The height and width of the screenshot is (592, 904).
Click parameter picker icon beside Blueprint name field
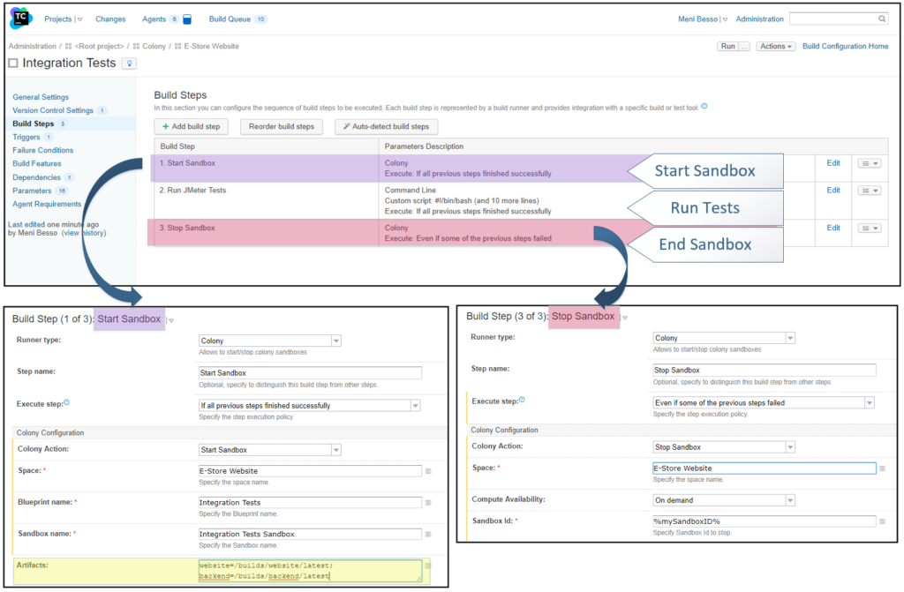click(x=428, y=503)
